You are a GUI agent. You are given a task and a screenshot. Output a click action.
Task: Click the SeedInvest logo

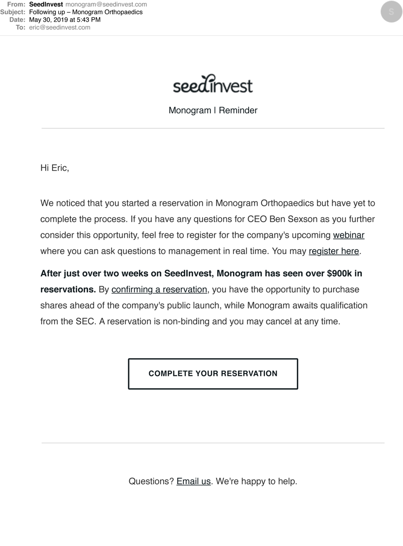[x=213, y=84]
